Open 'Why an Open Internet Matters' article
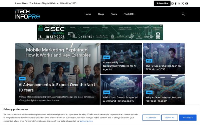The height and width of the screenshot is (125, 200). pyautogui.click(x=163, y=99)
